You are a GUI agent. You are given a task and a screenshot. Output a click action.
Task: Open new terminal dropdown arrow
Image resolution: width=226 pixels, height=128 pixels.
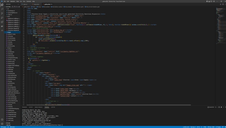point(217,107)
